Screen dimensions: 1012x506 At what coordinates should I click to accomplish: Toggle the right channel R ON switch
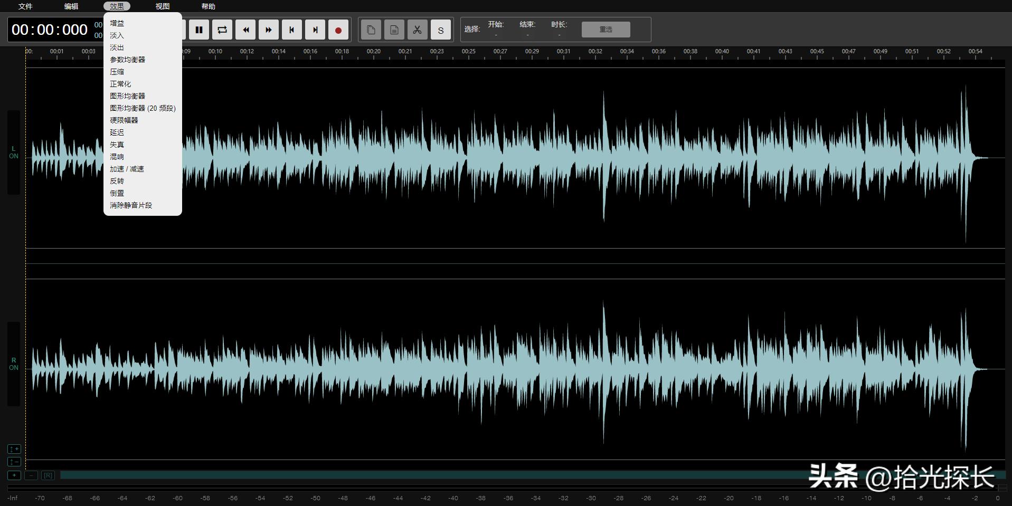pyautogui.click(x=14, y=364)
